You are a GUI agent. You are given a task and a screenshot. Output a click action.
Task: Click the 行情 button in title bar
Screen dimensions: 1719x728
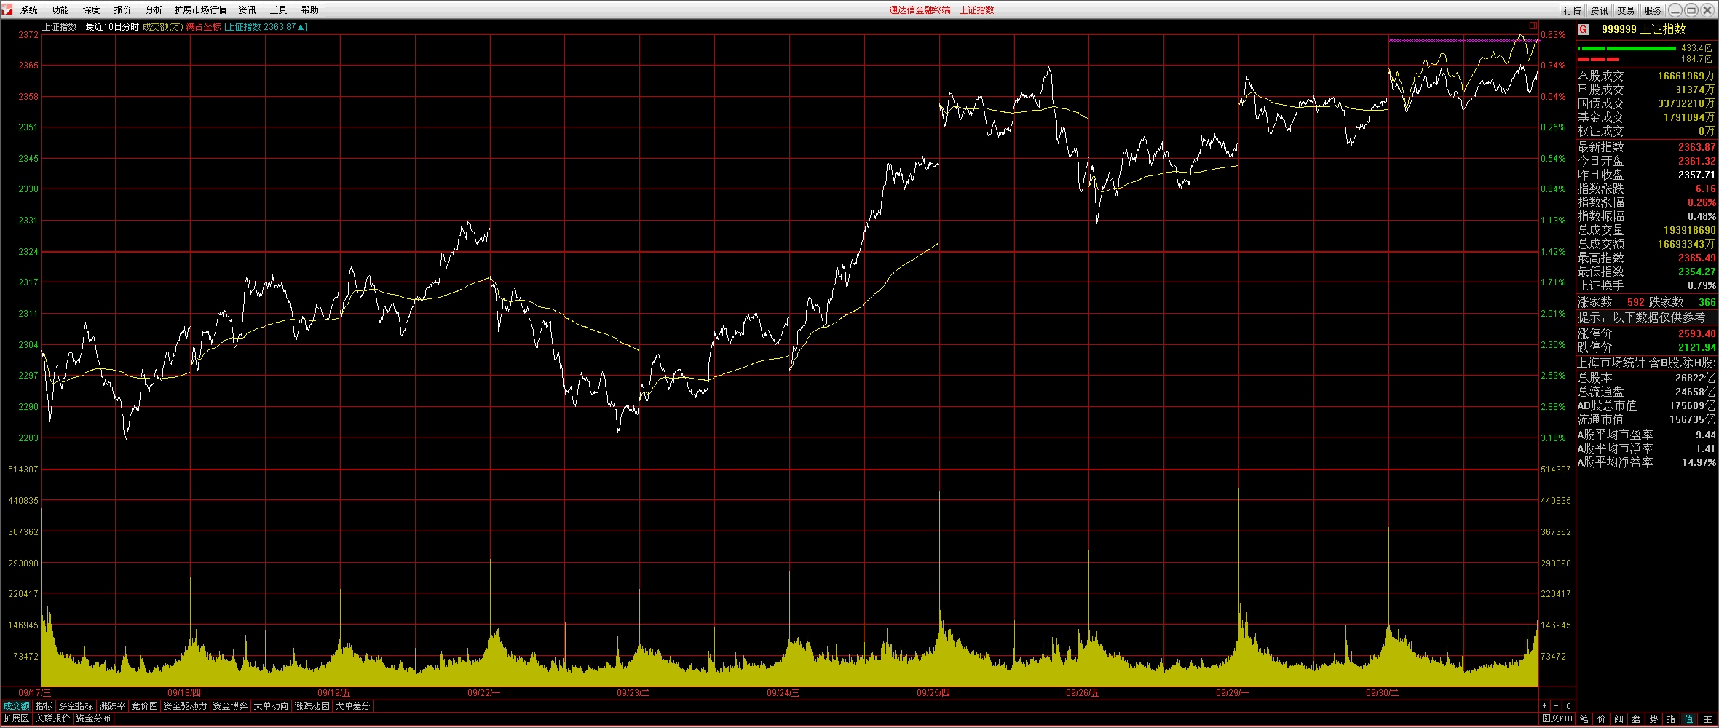pyautogui.click(x=1573, y=10)
